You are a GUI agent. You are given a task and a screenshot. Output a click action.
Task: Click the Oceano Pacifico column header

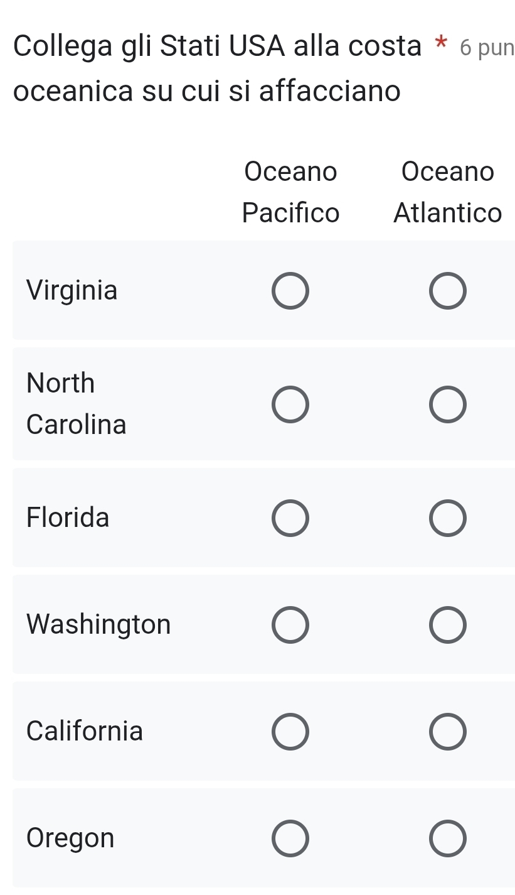(x=290, y=192)
